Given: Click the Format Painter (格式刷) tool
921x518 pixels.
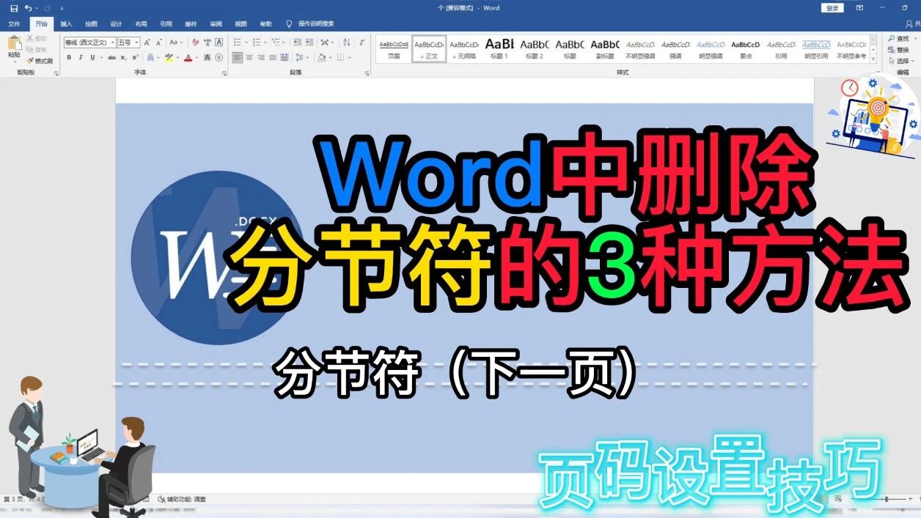Looking at the screenshot, I should pyautogui.click(x=40, y=61).
